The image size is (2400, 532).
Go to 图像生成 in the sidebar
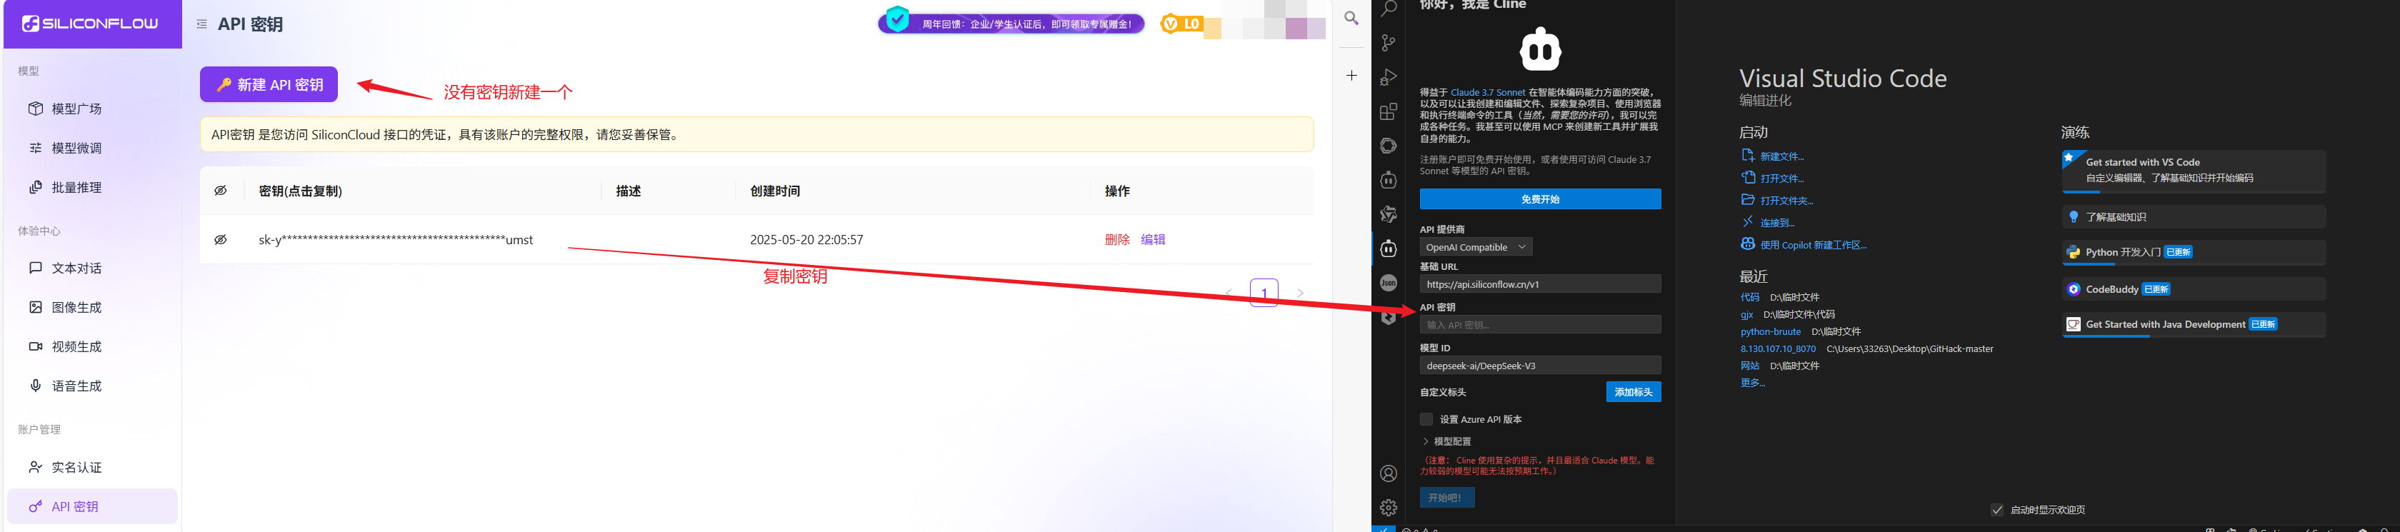(x=91, y=308)
